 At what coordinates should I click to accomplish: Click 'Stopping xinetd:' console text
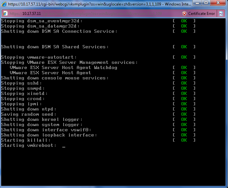point(24,93)
